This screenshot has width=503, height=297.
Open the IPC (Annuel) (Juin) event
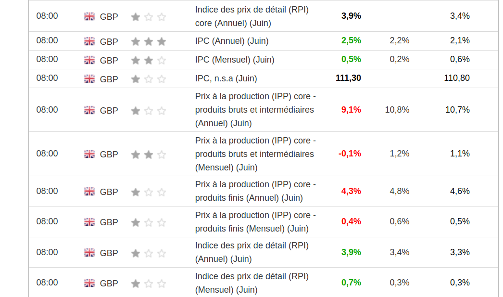(x=232, y=41)
